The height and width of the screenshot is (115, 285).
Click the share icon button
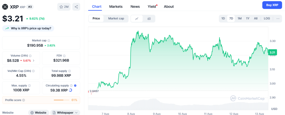click(76, 7)
